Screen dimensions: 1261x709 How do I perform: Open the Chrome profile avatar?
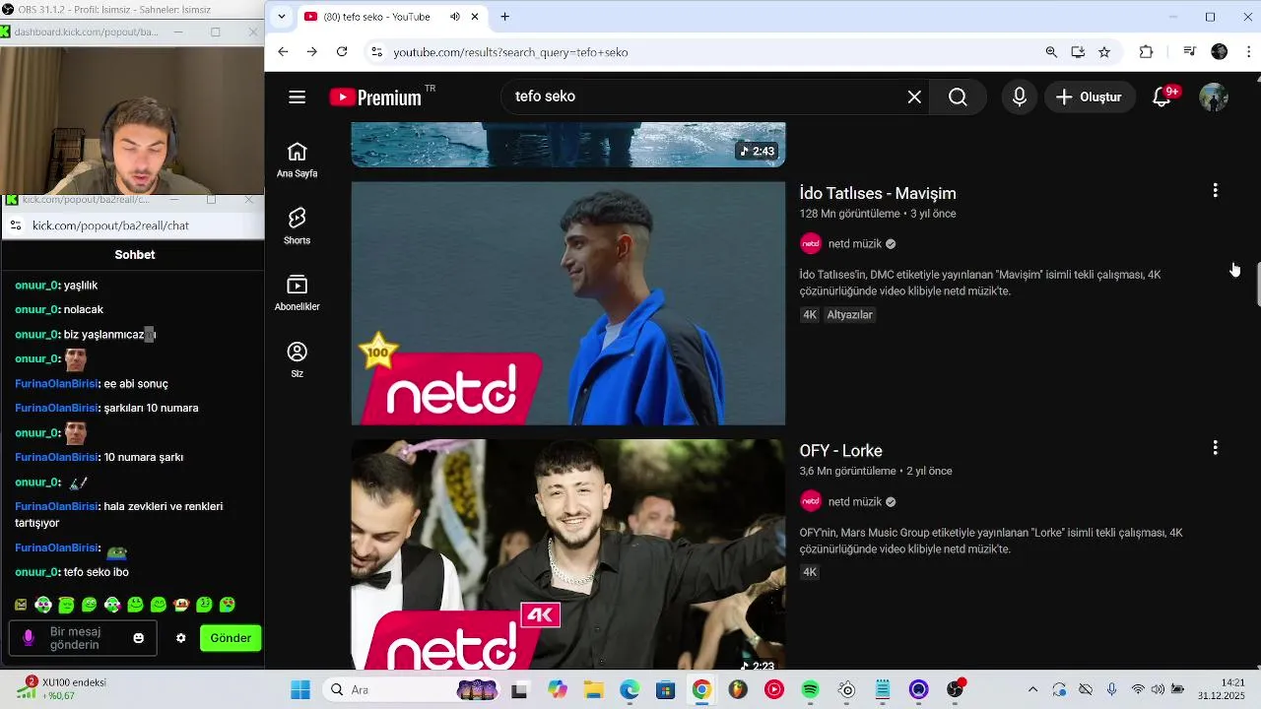[1220, 51]
